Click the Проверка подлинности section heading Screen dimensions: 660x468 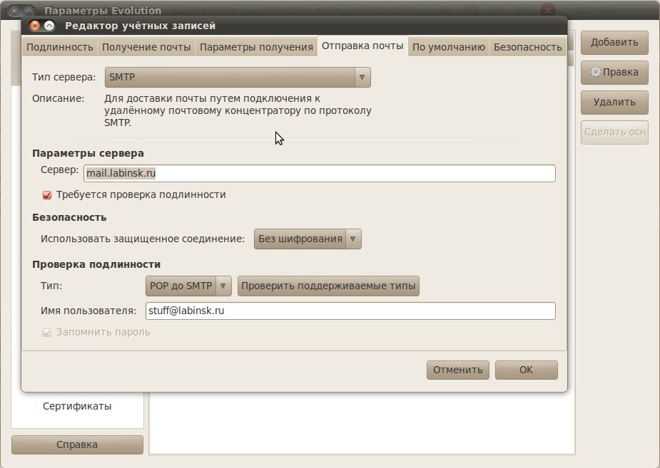(x=96, y=265)
